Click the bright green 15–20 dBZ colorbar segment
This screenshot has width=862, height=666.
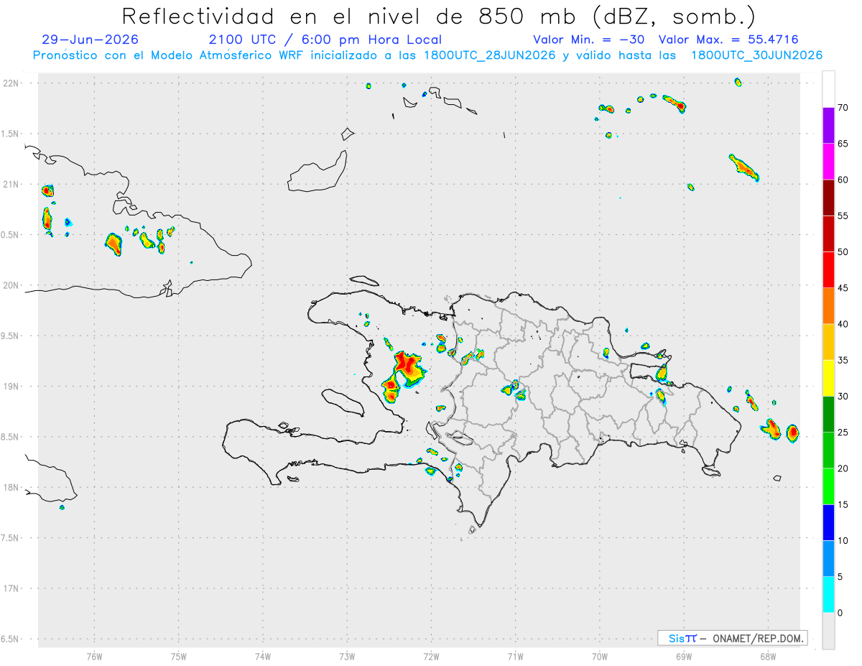(828, 486)
